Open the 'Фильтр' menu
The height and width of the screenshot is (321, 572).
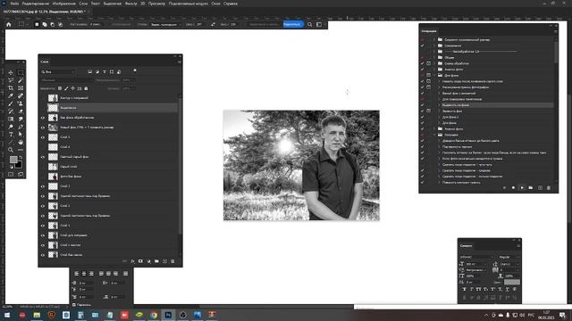[131, 4]
